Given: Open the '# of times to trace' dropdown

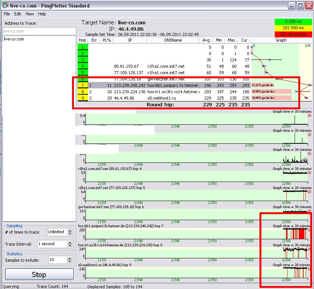Looking at the screenshot, I should pos(70,232).
